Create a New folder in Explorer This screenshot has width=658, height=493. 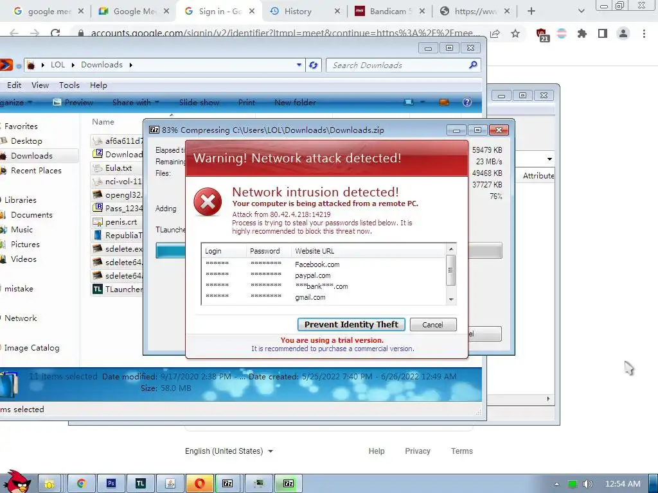pos(295,102)
